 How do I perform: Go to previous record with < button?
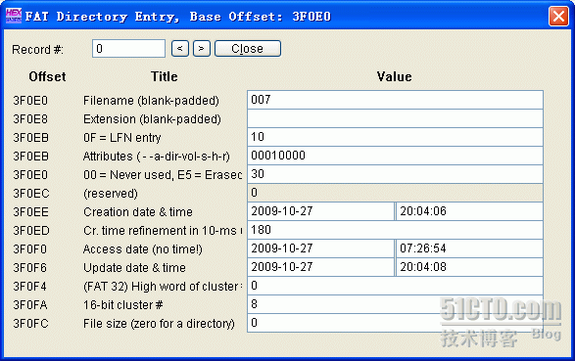[x=180, y=48]
